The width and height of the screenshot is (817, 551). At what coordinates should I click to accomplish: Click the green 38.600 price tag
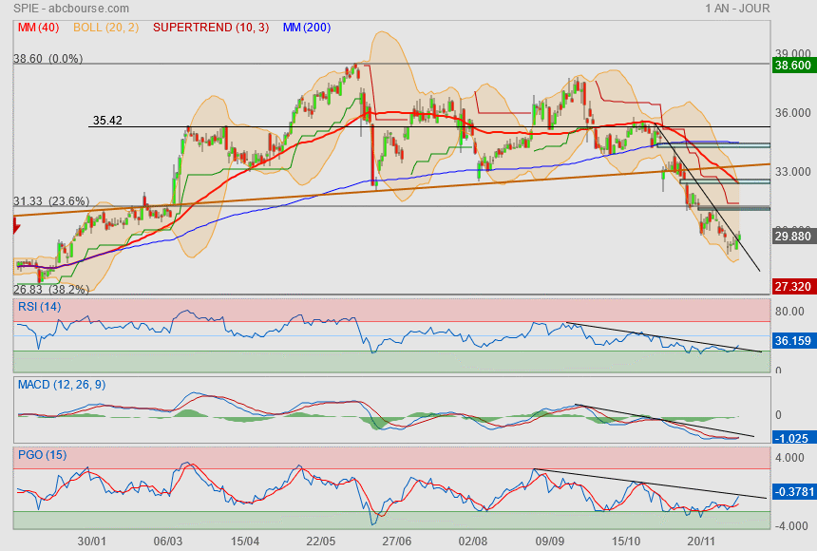click(792, 66)
